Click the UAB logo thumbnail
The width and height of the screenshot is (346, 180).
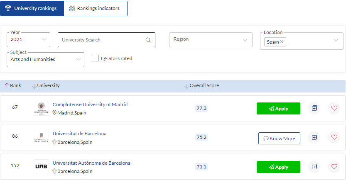point(41,167)
